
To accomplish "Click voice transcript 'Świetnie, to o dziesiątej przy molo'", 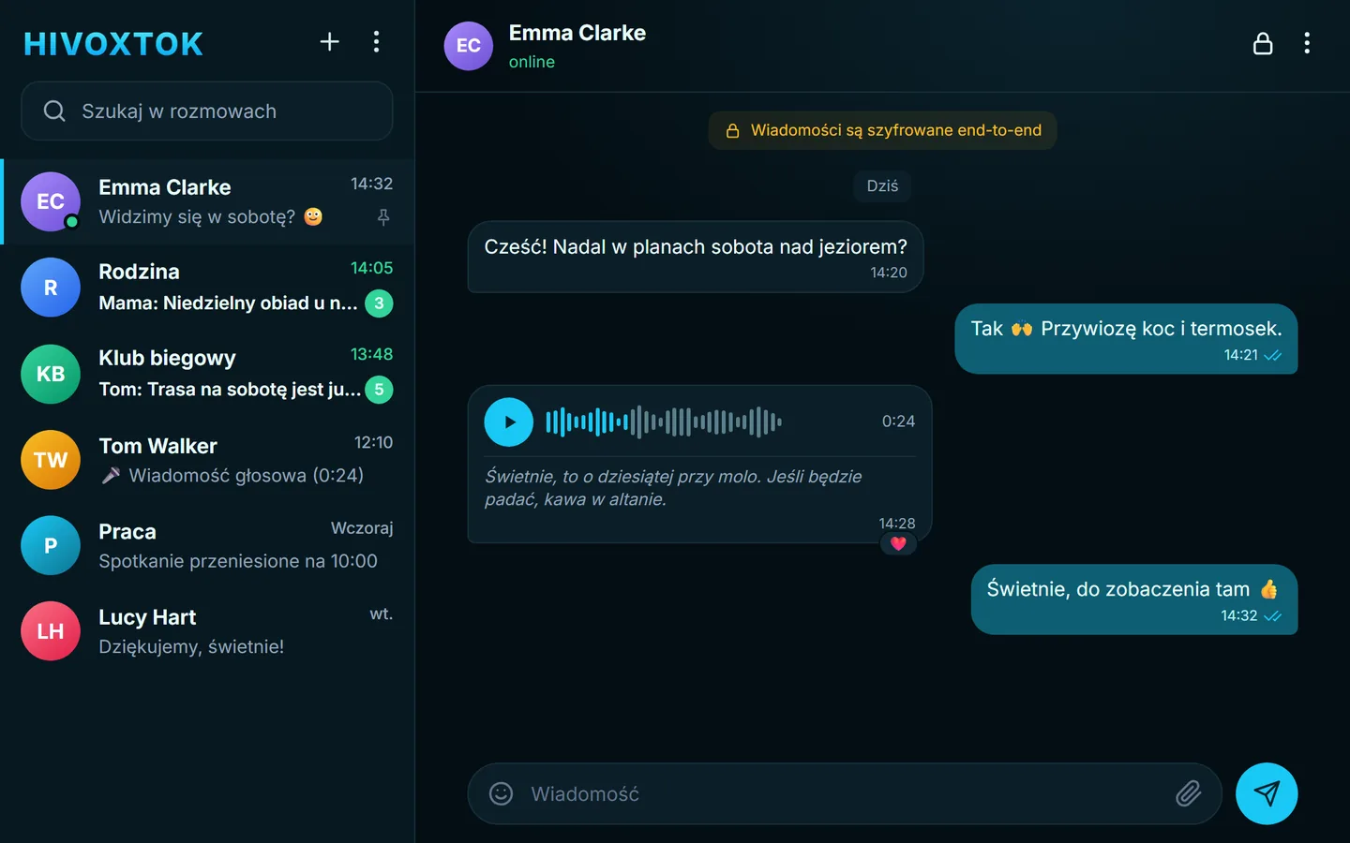I will (x=673, y=488).
